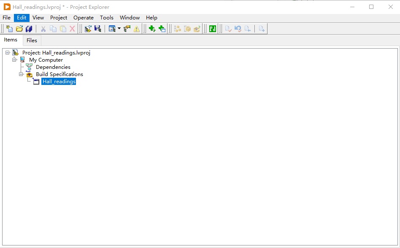Open the View menu

pyautogui.click(x=38, y=18)
